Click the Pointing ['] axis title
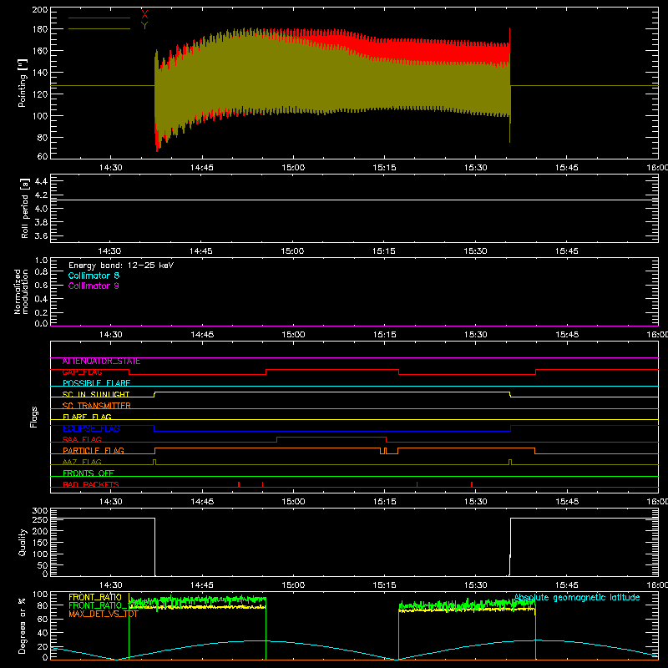The image size is (668, 668). coord(23,83)
